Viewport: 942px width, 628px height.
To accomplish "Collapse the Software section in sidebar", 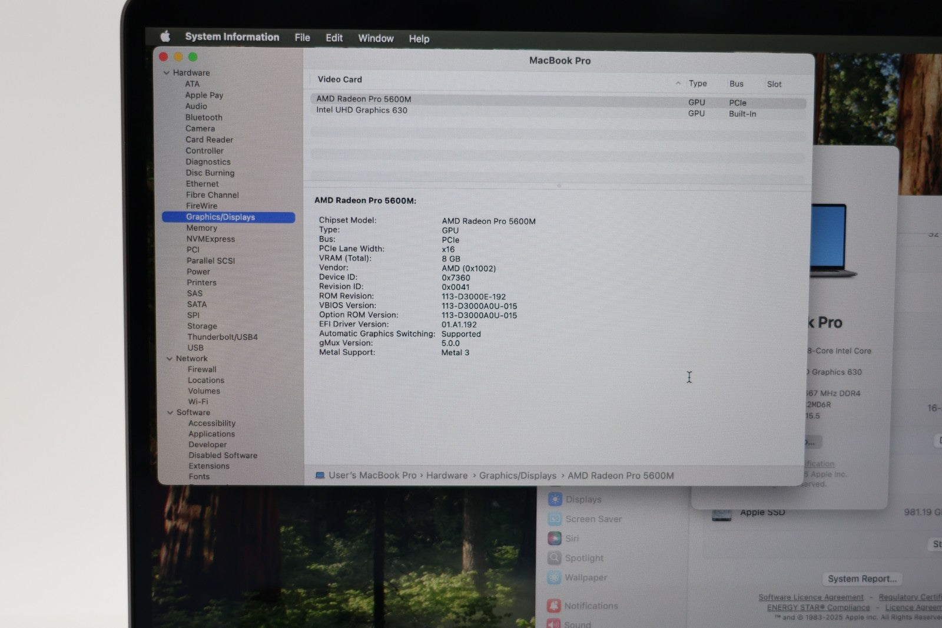I will [x=170, y=413].
